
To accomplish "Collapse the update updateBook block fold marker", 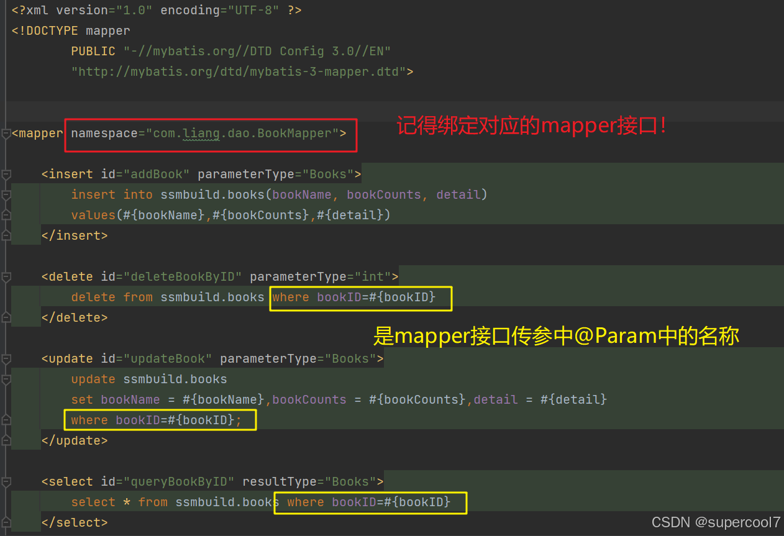I will 6,358.
